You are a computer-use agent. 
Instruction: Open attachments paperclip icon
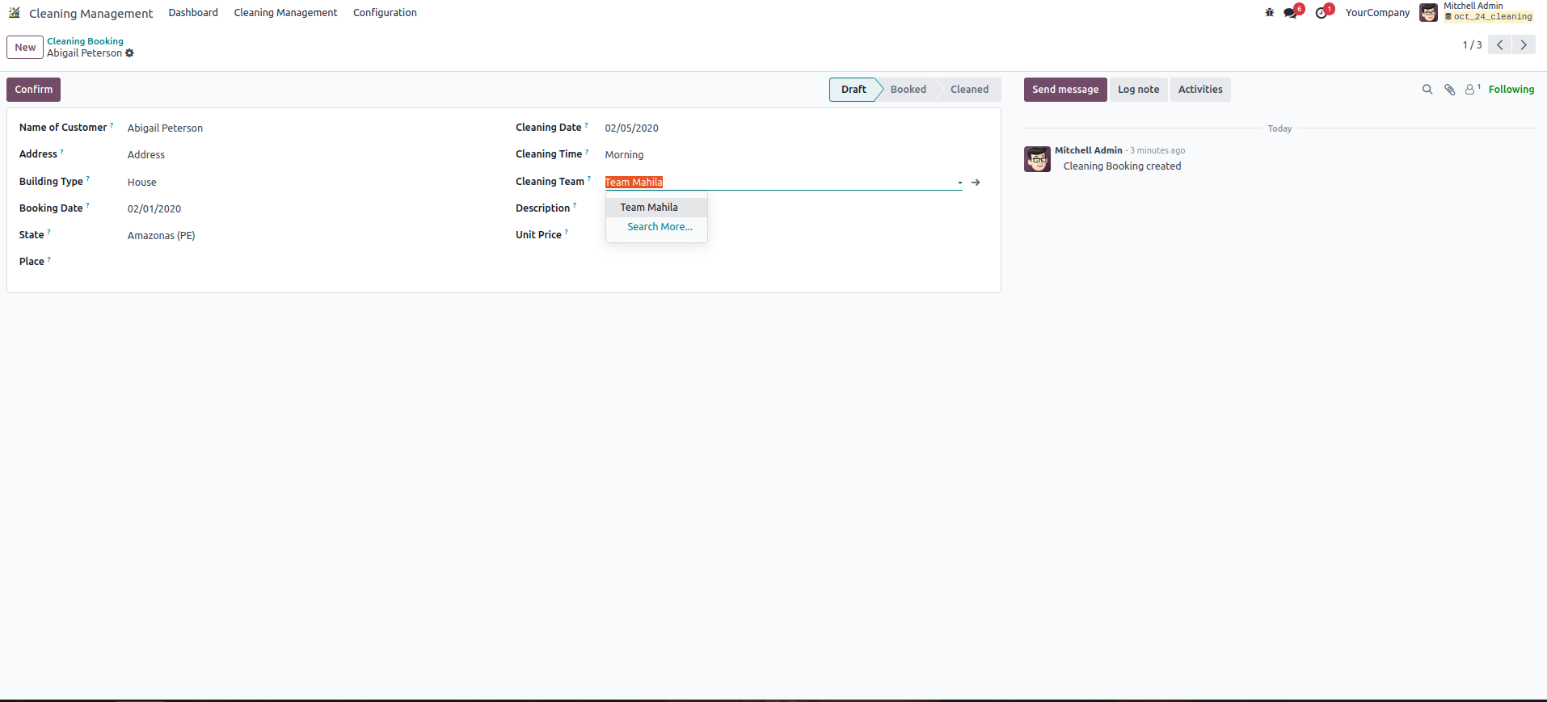pyautogui.click(x=1449, y=90)
